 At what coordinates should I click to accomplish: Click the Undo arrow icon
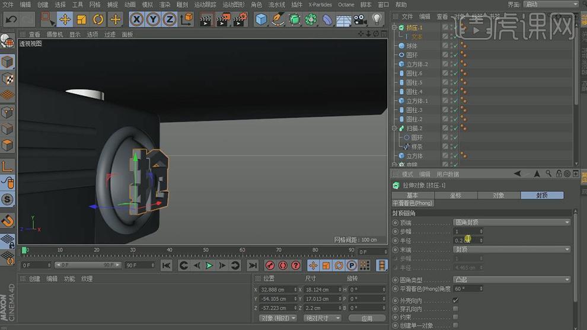11,19
